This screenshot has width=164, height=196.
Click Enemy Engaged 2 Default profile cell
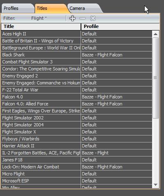(x=116, y=76)
